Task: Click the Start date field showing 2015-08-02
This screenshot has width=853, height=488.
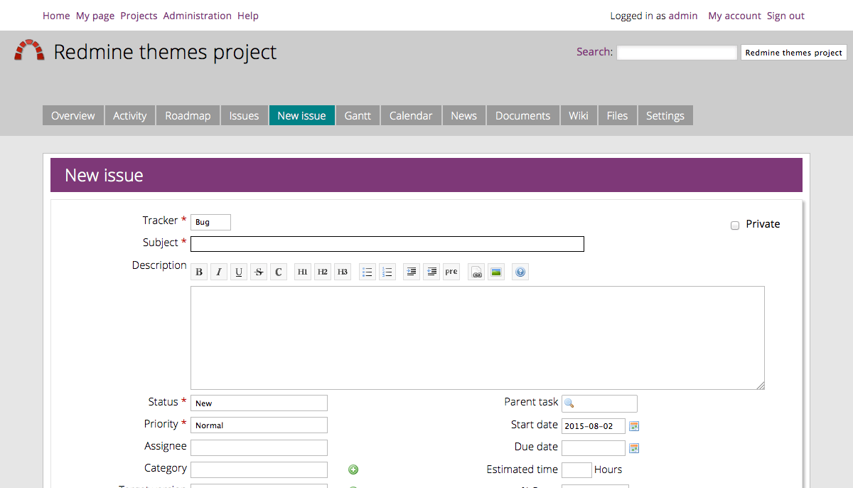Action: (x=594, y=426)
